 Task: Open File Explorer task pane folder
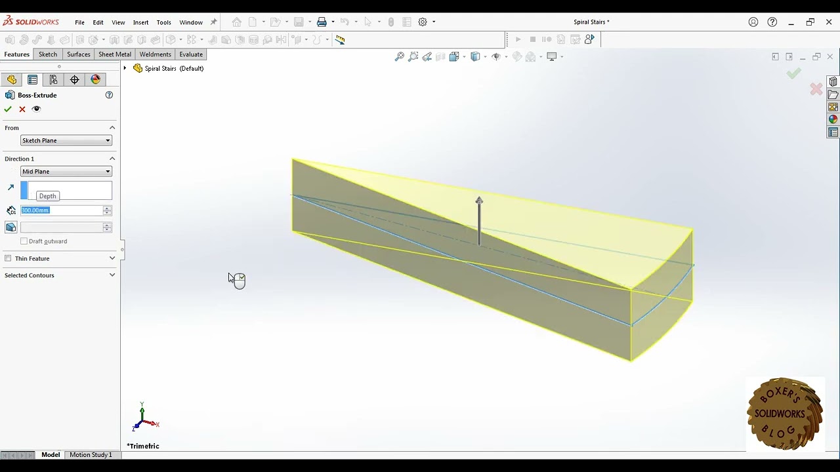(x=833, y=94)
